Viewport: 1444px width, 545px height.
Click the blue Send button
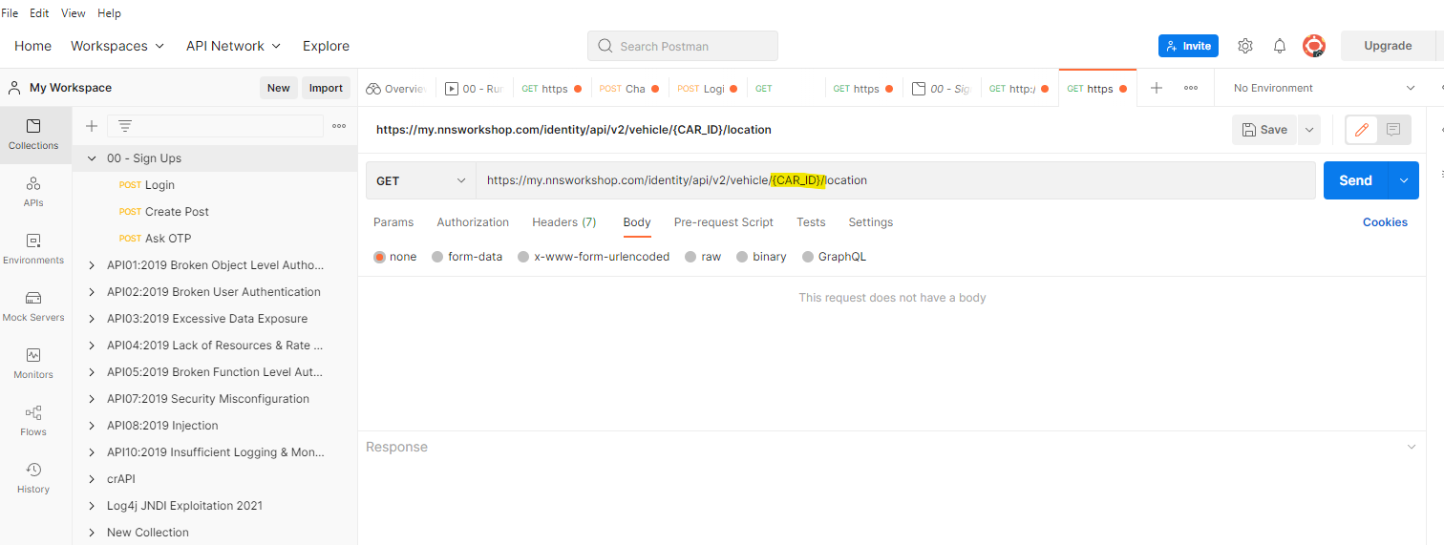tap(1356, 180)
